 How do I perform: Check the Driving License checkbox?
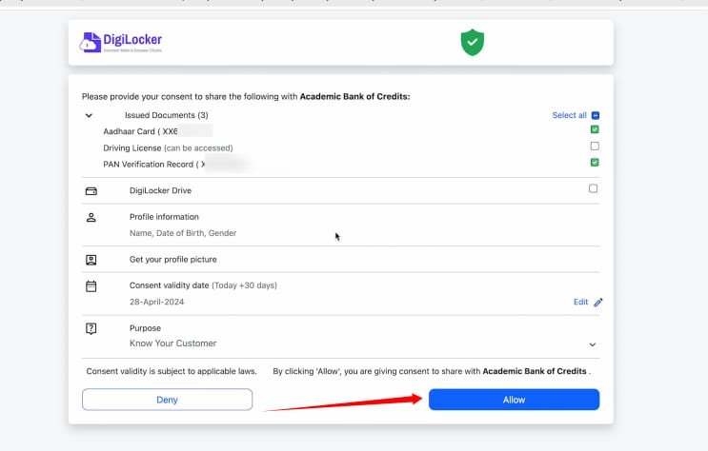pyautogui.click(x=595, y=147)
